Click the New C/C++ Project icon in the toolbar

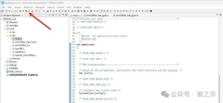pyautogui.click(x=48, y=11)
